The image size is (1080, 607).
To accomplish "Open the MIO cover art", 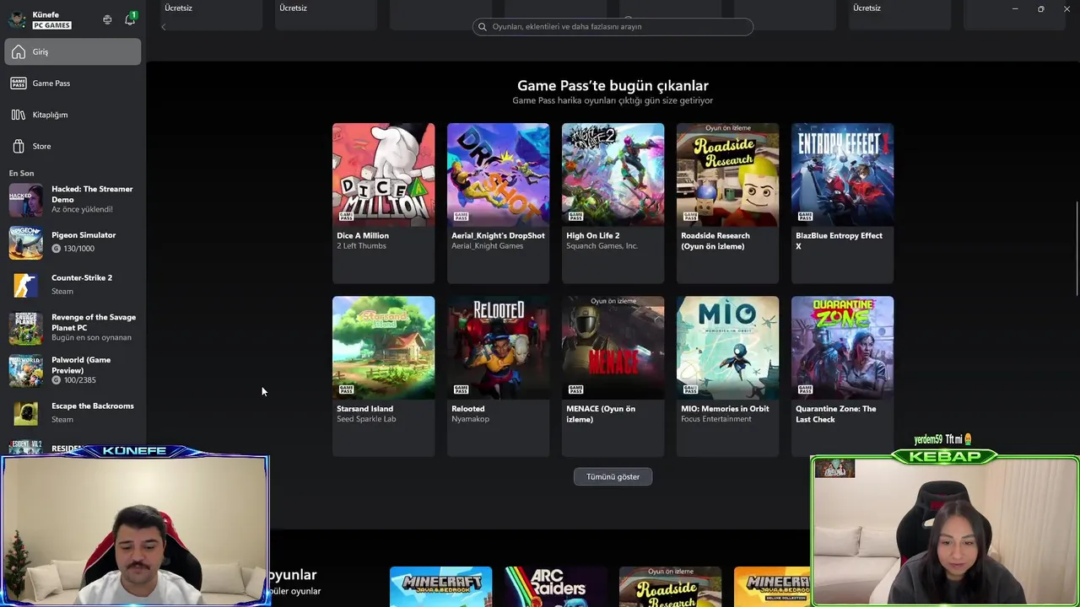I will click(x=728, y=347).
